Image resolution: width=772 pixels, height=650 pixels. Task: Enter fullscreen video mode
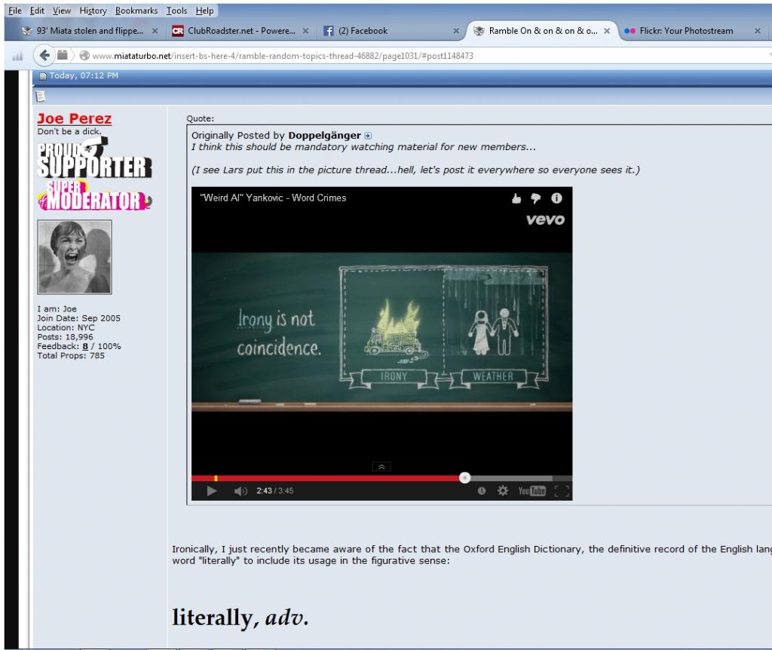coord(561,491)
